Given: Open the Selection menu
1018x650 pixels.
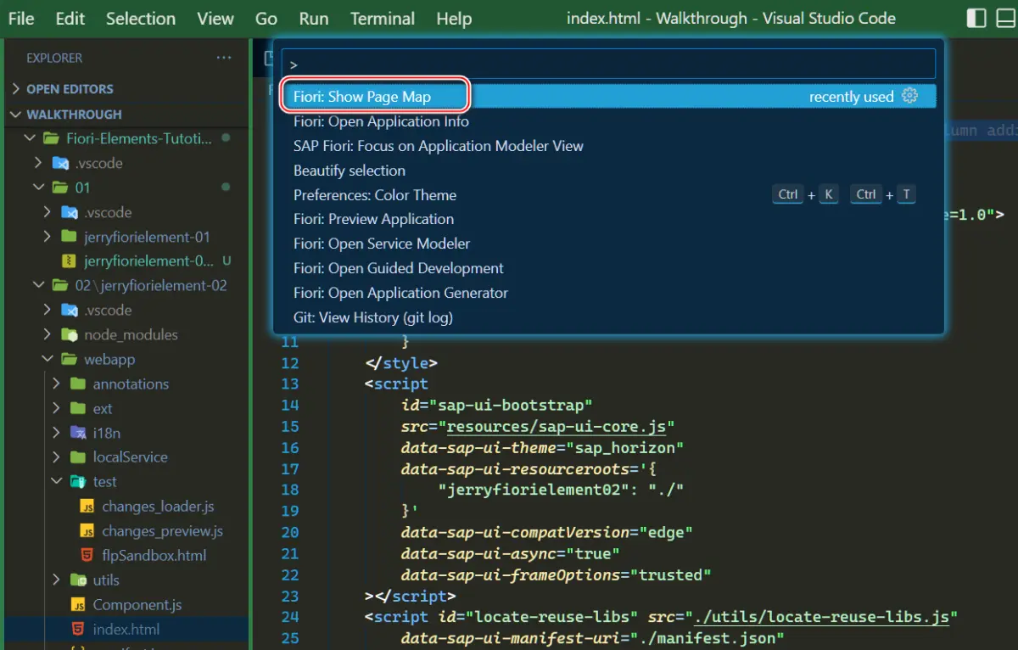Looking at the screenshot, I should 141,18.
